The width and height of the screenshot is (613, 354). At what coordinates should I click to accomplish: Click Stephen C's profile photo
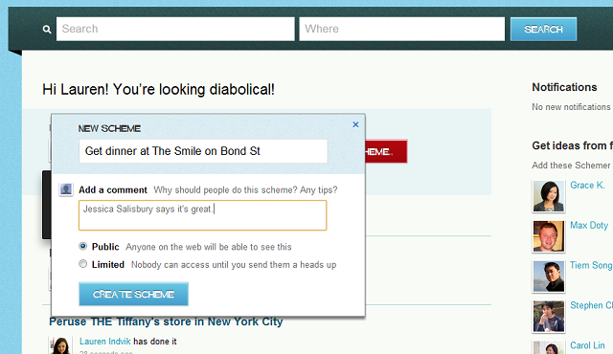[x=549, y=317]
